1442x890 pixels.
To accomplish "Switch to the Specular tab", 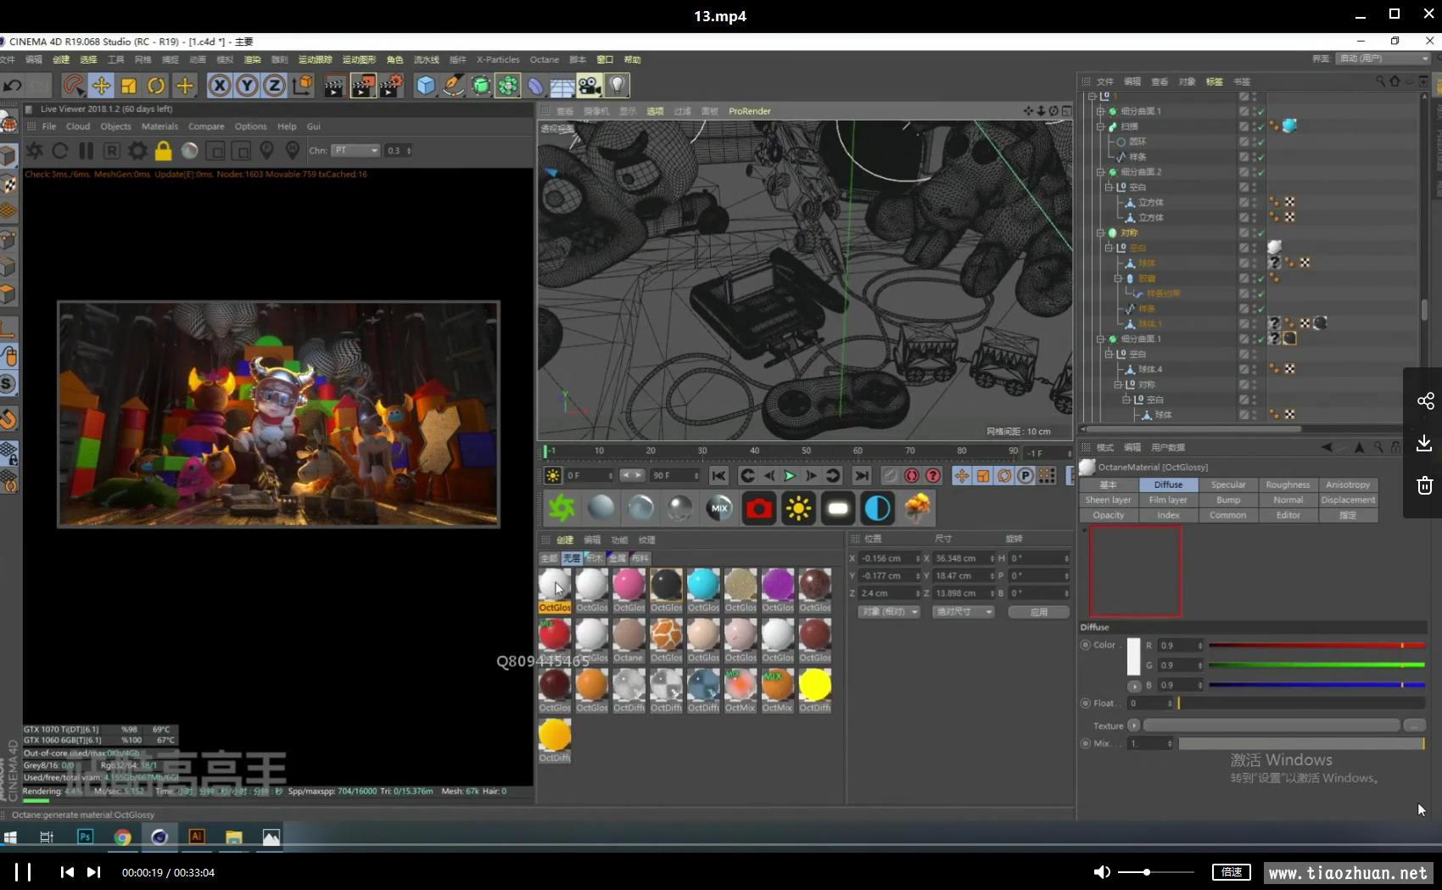I will (1228, 484).
